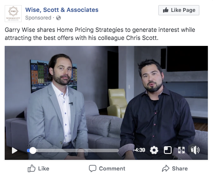Image resolution: width=213 pixels, height=176 pixels.
Task: Mute the video using the speaker icon
Action: (195, 150)
